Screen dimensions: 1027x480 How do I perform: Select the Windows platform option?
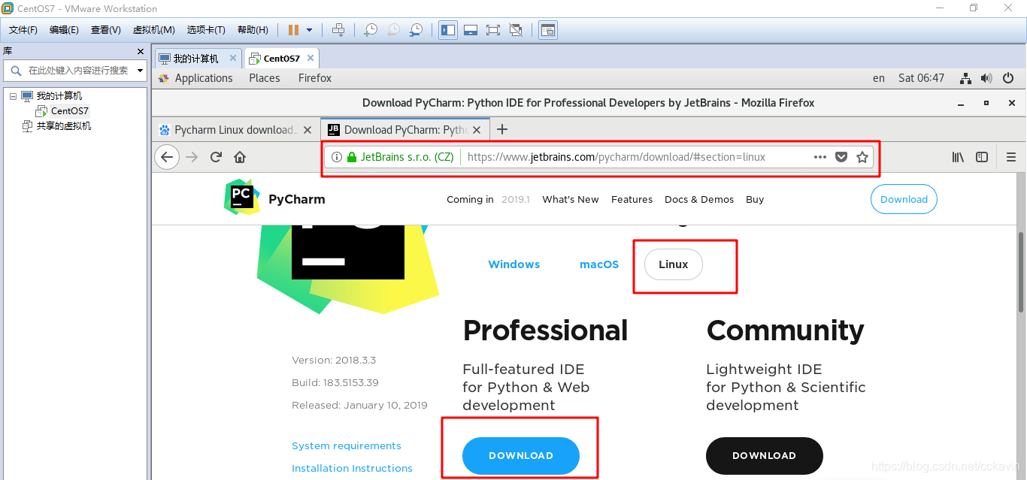pyautogui.click(x=514, y=264)
